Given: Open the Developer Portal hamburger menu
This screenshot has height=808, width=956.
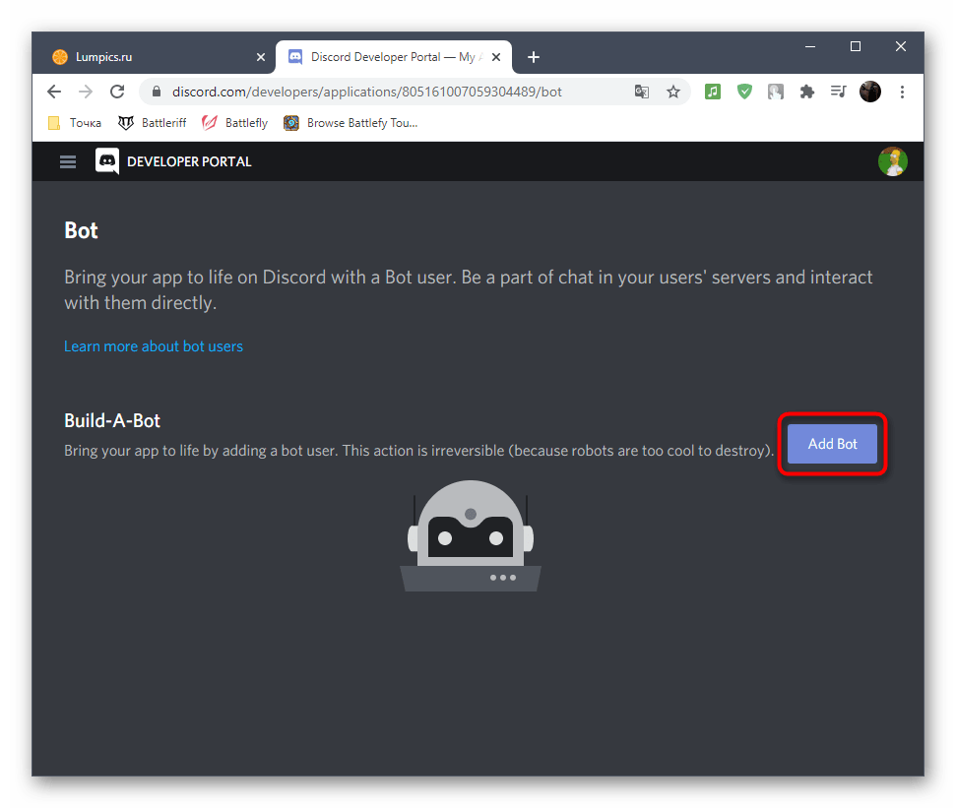Looking at the screenshot, I should [x=68, y=162].
